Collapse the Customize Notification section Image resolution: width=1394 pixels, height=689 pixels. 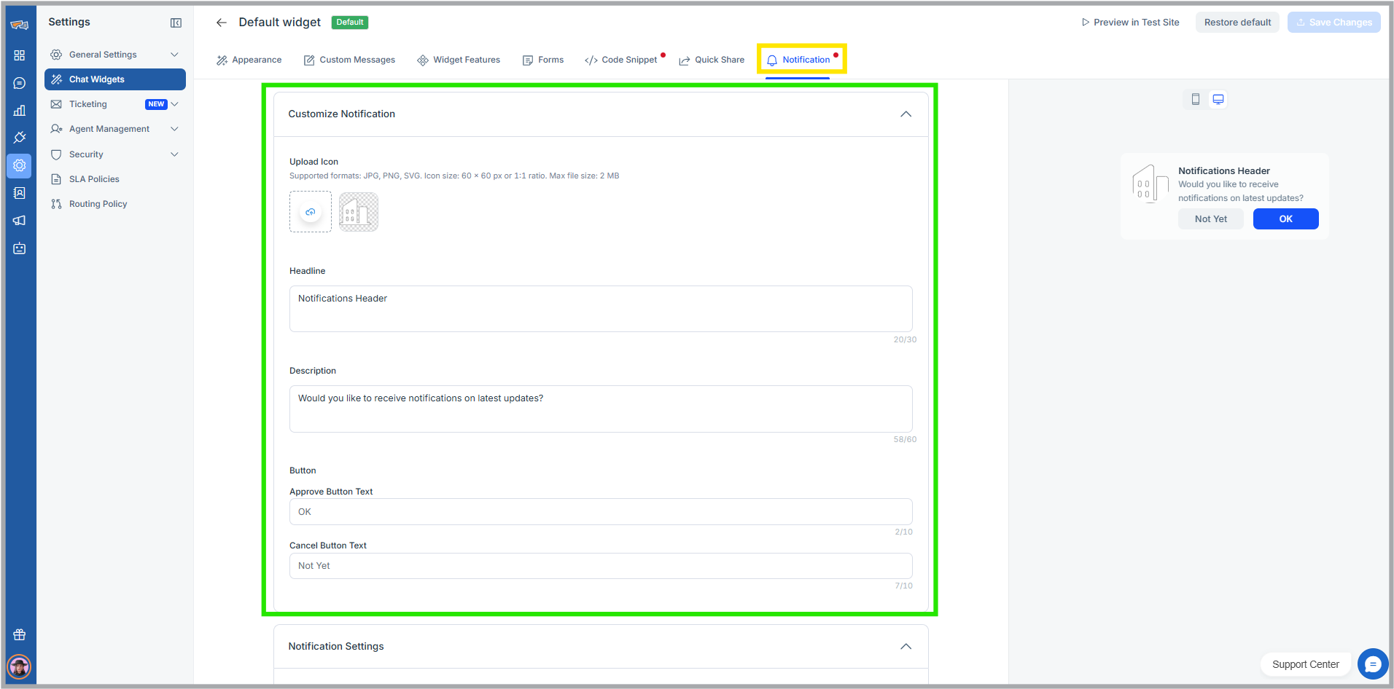click(906, 114)
